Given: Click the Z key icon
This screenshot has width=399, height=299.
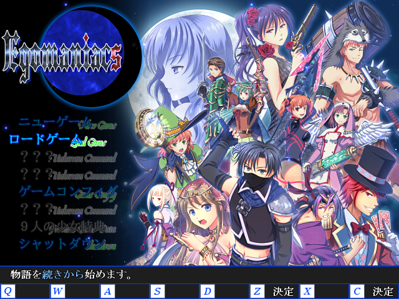Looking at the screenshot, I should (x=257, y=291).
